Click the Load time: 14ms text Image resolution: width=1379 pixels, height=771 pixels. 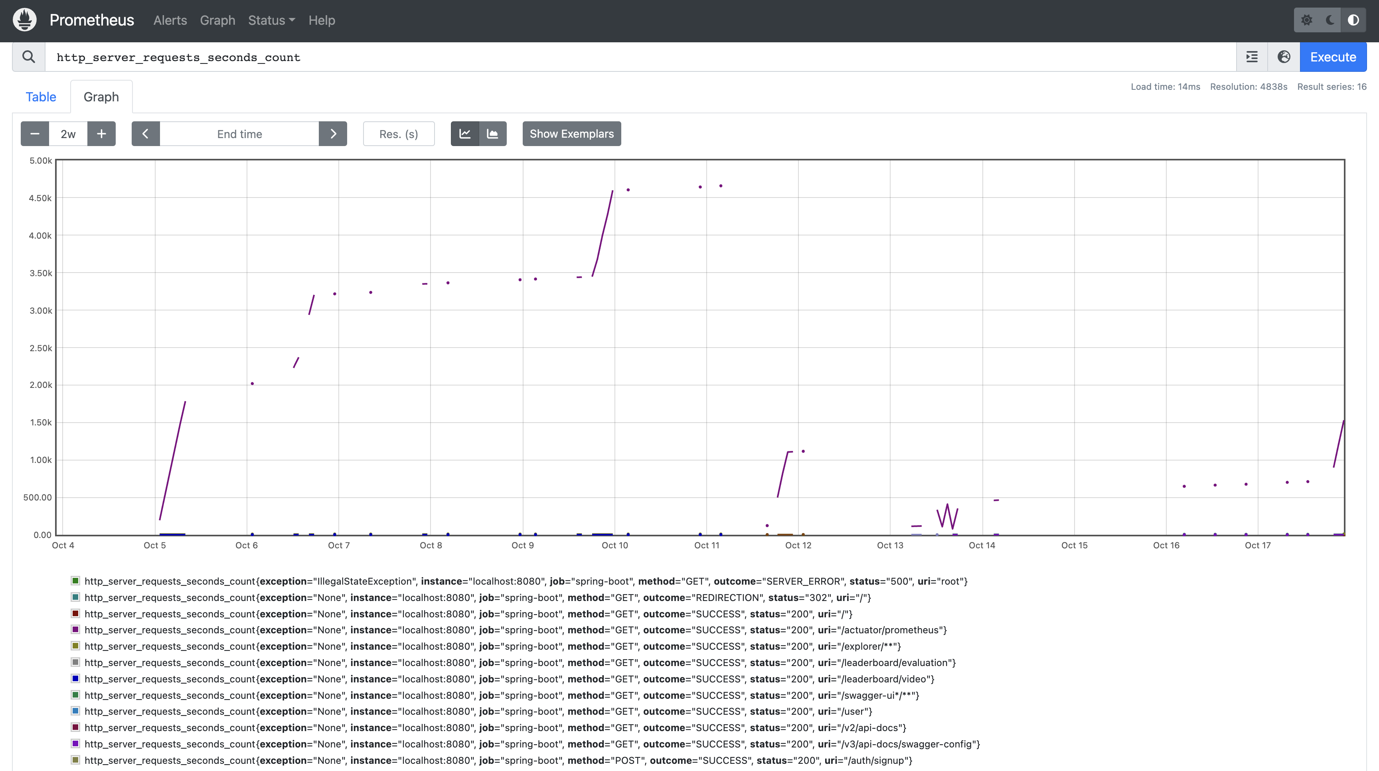pyautogui.click(x=1166, y=87)
